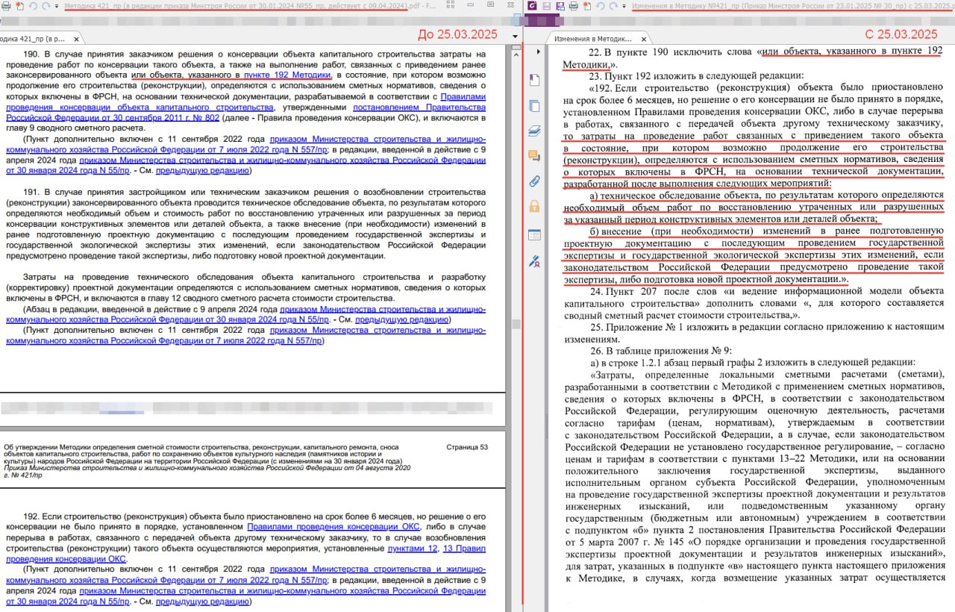Click scroll-up arrow of left document scrollbar
The height and width of the screenshot is (612, 955).
(516, 55)
